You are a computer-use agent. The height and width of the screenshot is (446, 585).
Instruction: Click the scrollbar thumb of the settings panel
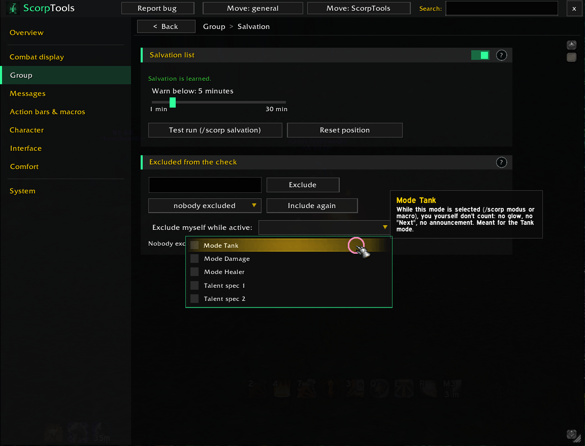pos(571,57)
